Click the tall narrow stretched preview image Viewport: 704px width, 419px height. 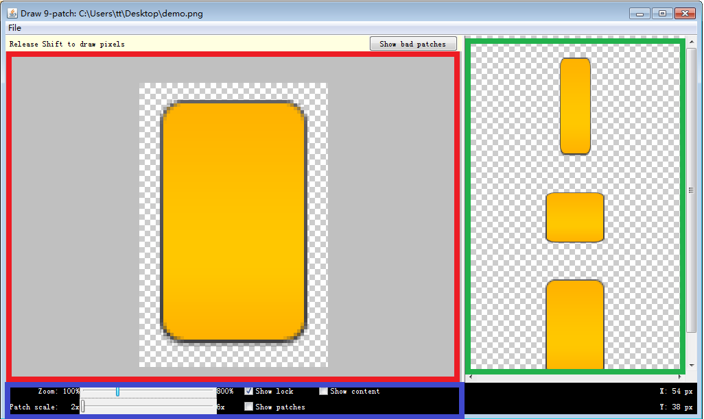click(x=575, y=106)
